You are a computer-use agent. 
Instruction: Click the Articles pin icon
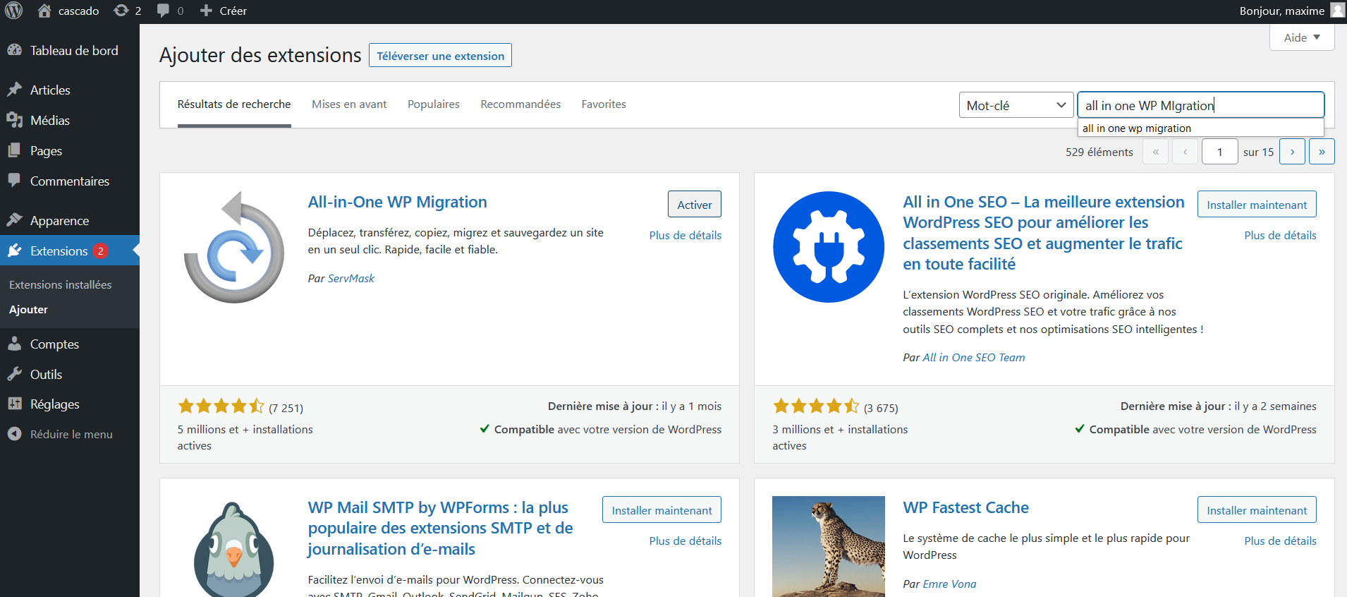click(x=15, y=90)
